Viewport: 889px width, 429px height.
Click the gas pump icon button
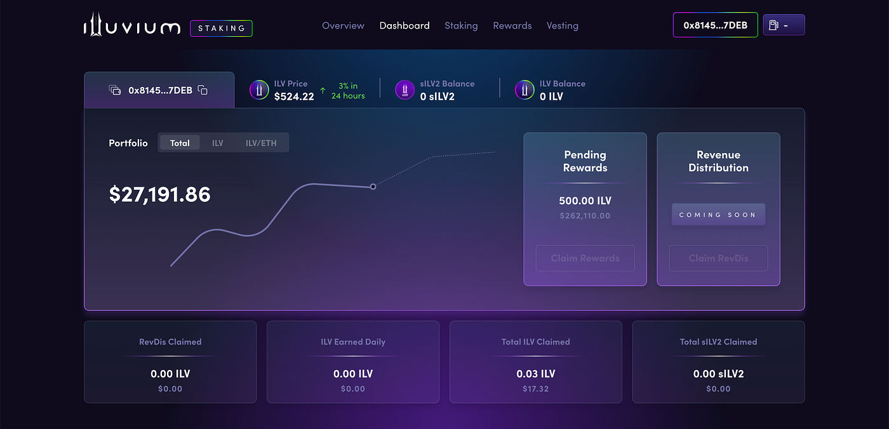click(x=784, y=25)
